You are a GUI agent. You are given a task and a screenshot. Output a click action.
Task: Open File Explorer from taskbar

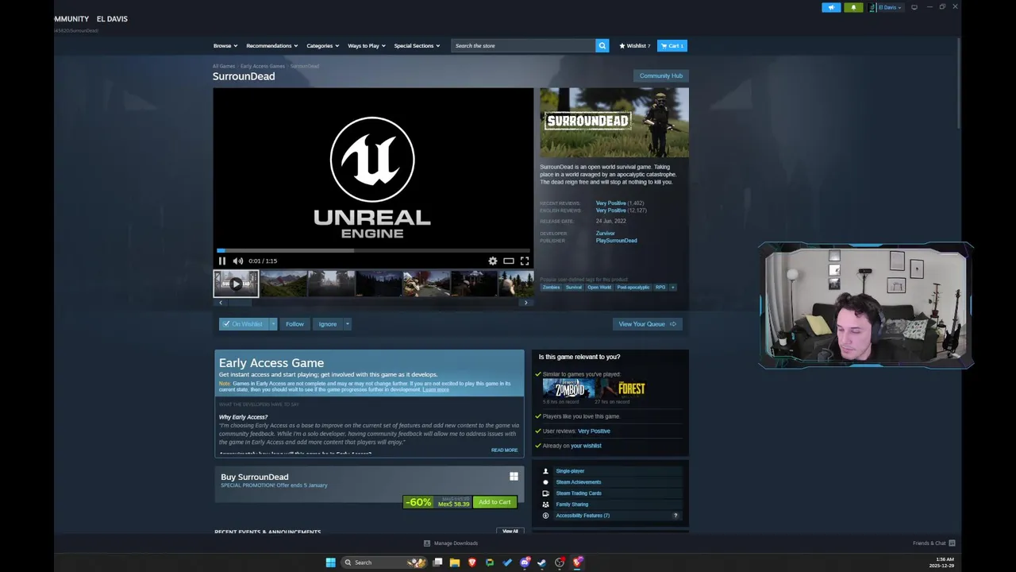pos(455,562)
